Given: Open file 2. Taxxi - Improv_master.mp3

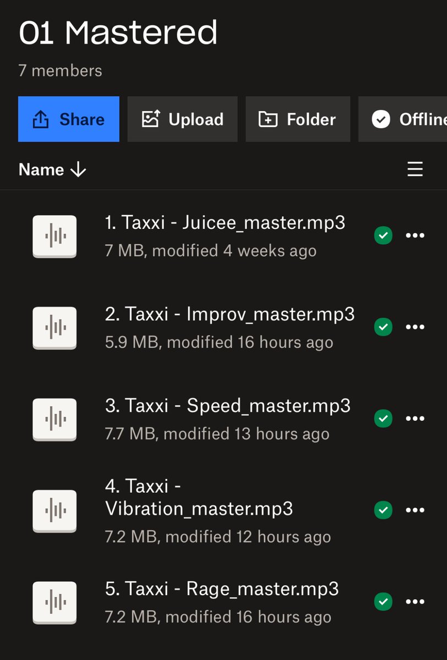Looking at the screenshot, I should click(x=230, y=314).
